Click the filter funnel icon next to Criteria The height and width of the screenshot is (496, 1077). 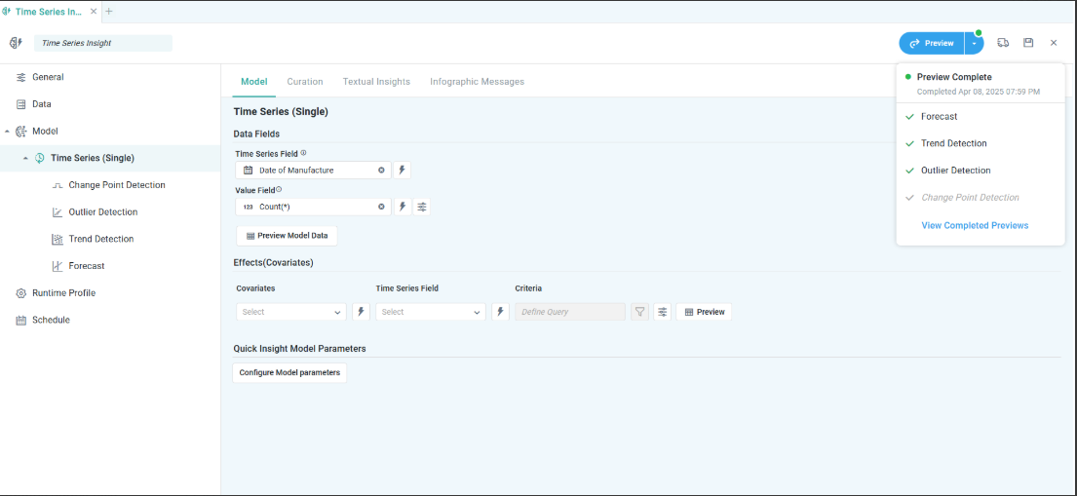[x=640, y=312]
